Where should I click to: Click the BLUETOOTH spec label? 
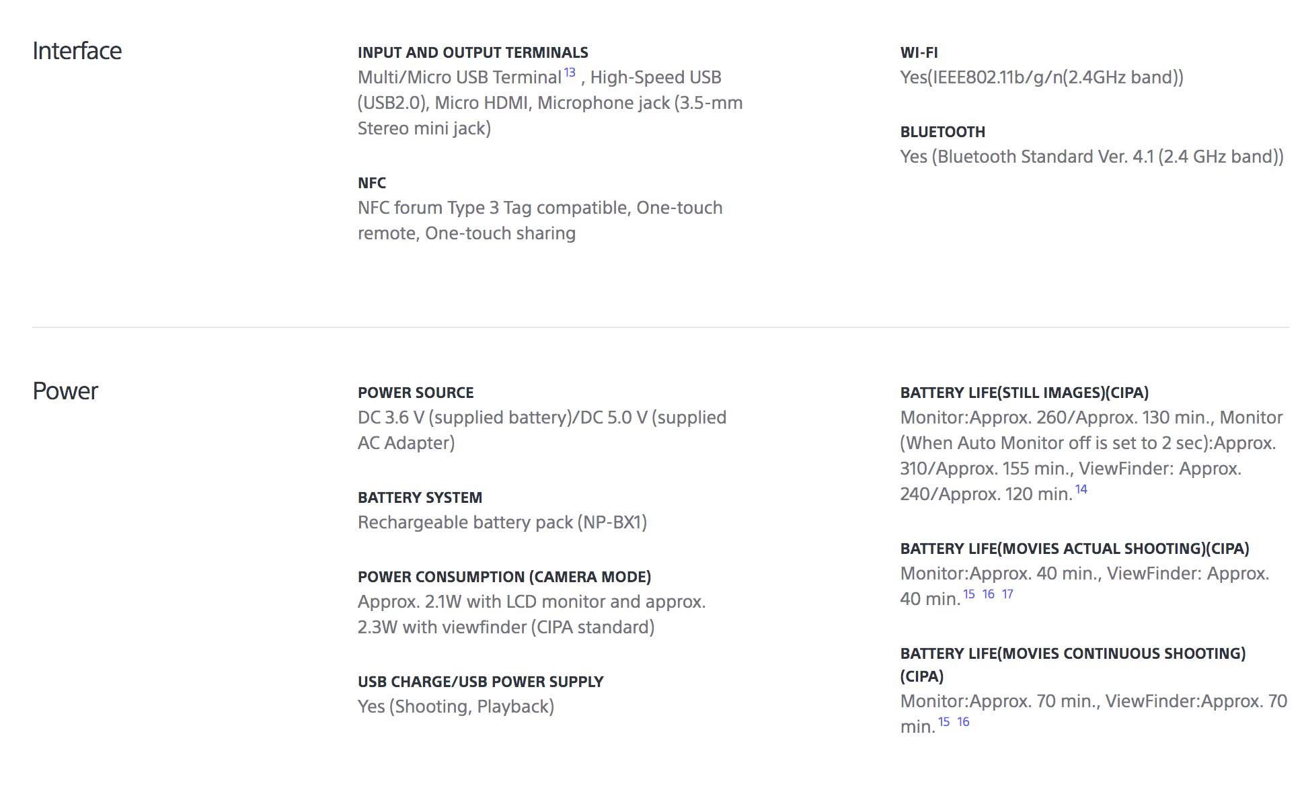(x=942, y=132)
